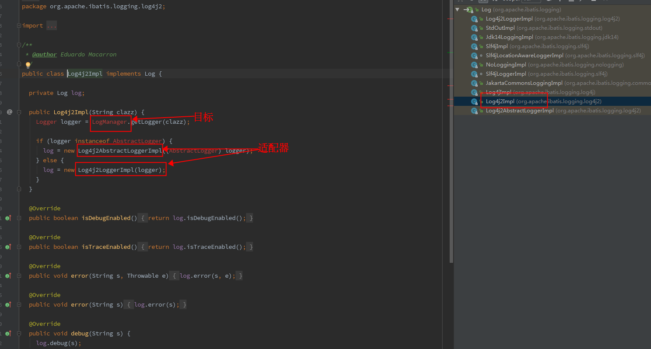Click the @author link in the Javadoc
This screenshot has height=349, width=651.
pos(44,54)
